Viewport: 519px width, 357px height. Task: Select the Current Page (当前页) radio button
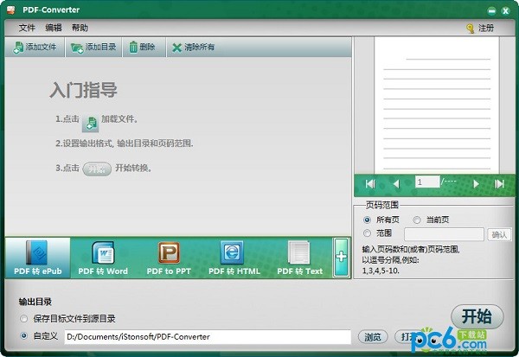coord(417,220)
